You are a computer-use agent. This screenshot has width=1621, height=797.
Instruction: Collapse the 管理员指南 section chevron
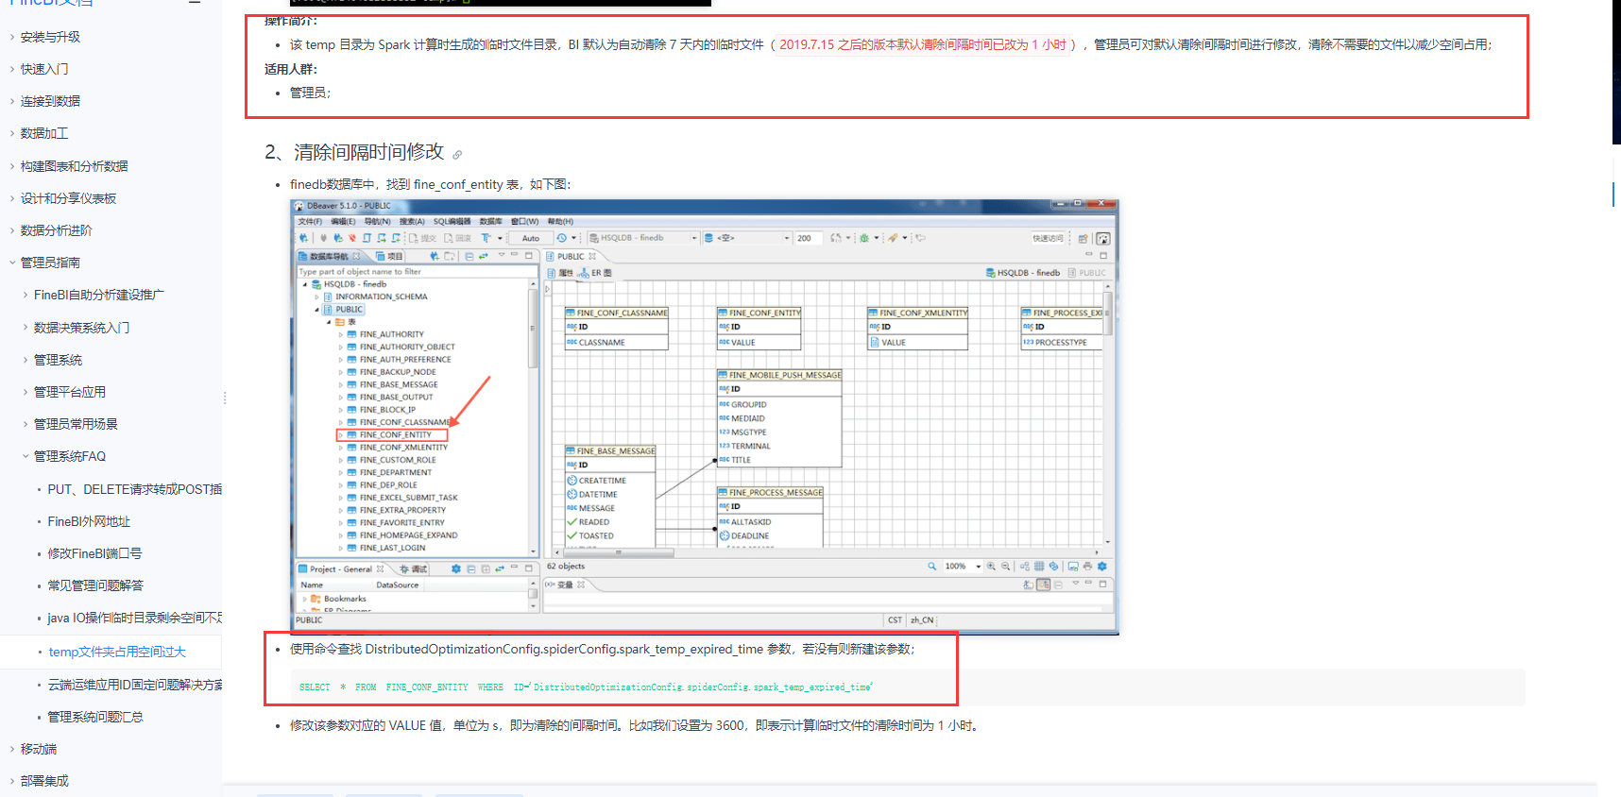point(11,263)
